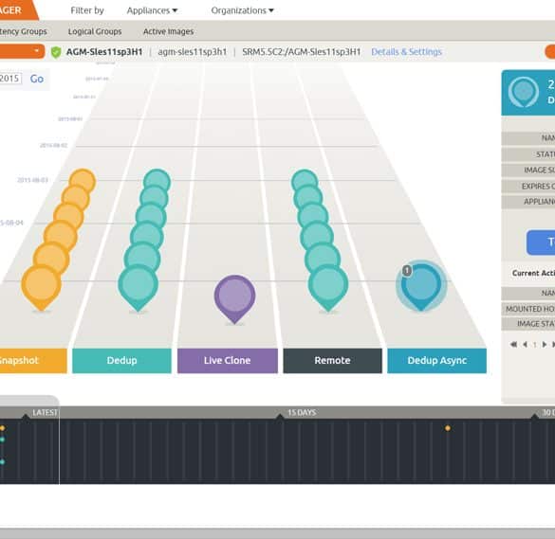Click the 2015-08-02 date label on the ramp
Screen dimensions: 555x539
coord(53,145)
